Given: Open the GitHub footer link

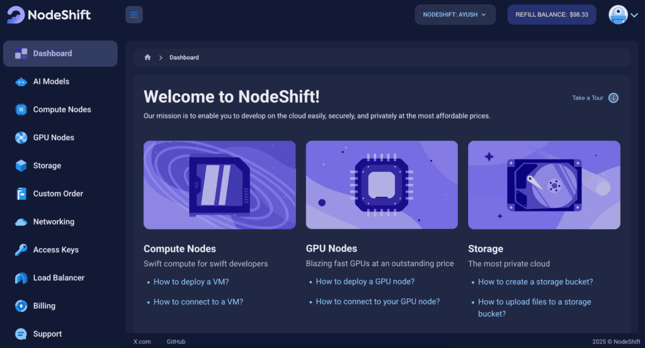Looking at the screenshot, I should 176,341.
